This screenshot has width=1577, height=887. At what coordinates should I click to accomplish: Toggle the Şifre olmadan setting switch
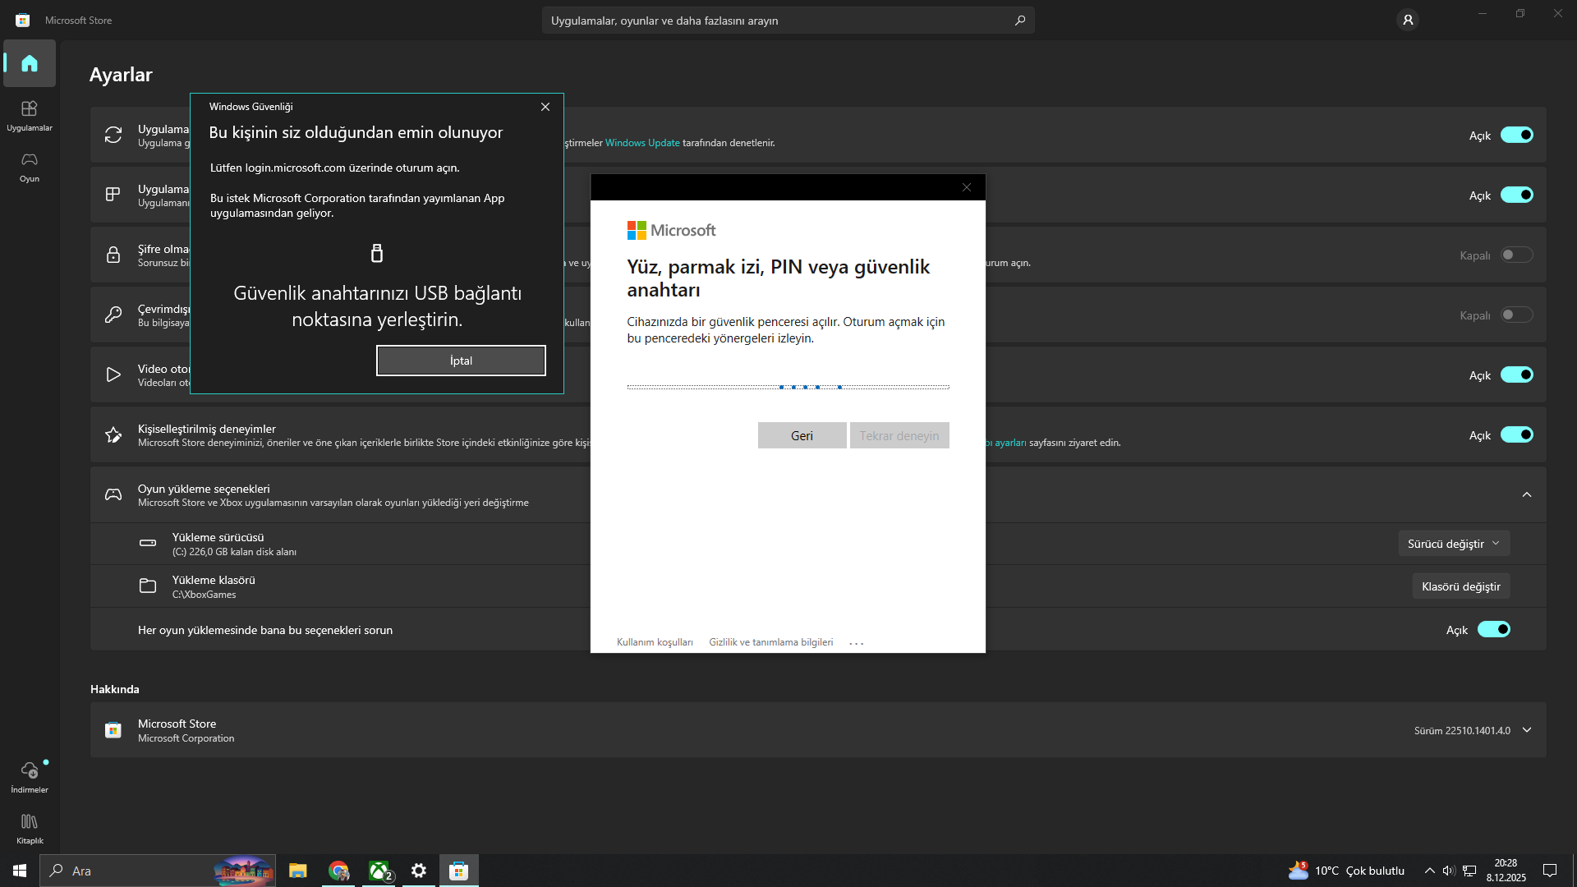coord(1517,255)
